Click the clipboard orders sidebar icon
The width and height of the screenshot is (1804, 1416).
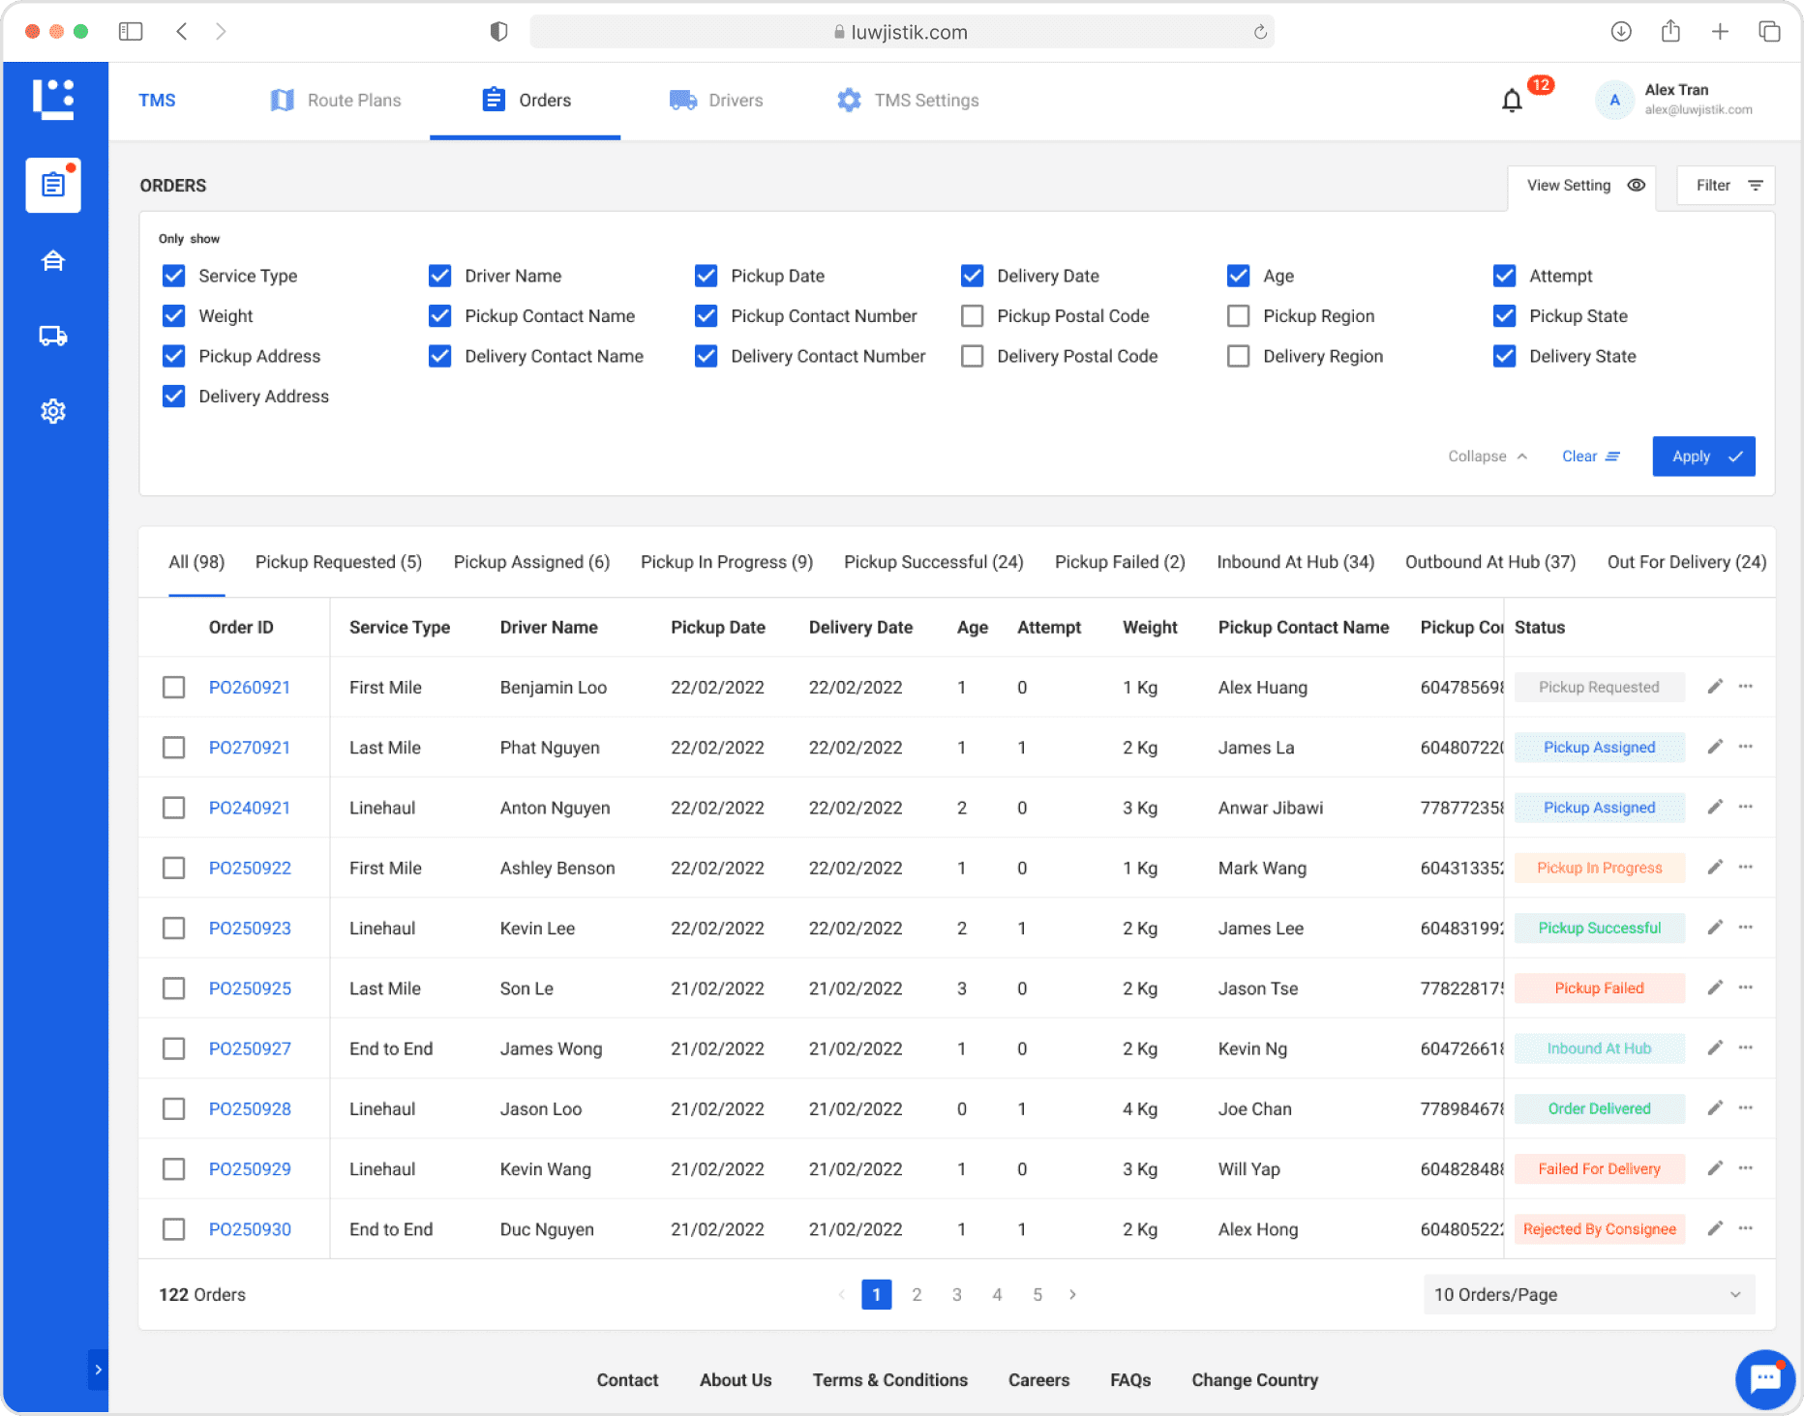pyautogui.click(x=53, y=185)
